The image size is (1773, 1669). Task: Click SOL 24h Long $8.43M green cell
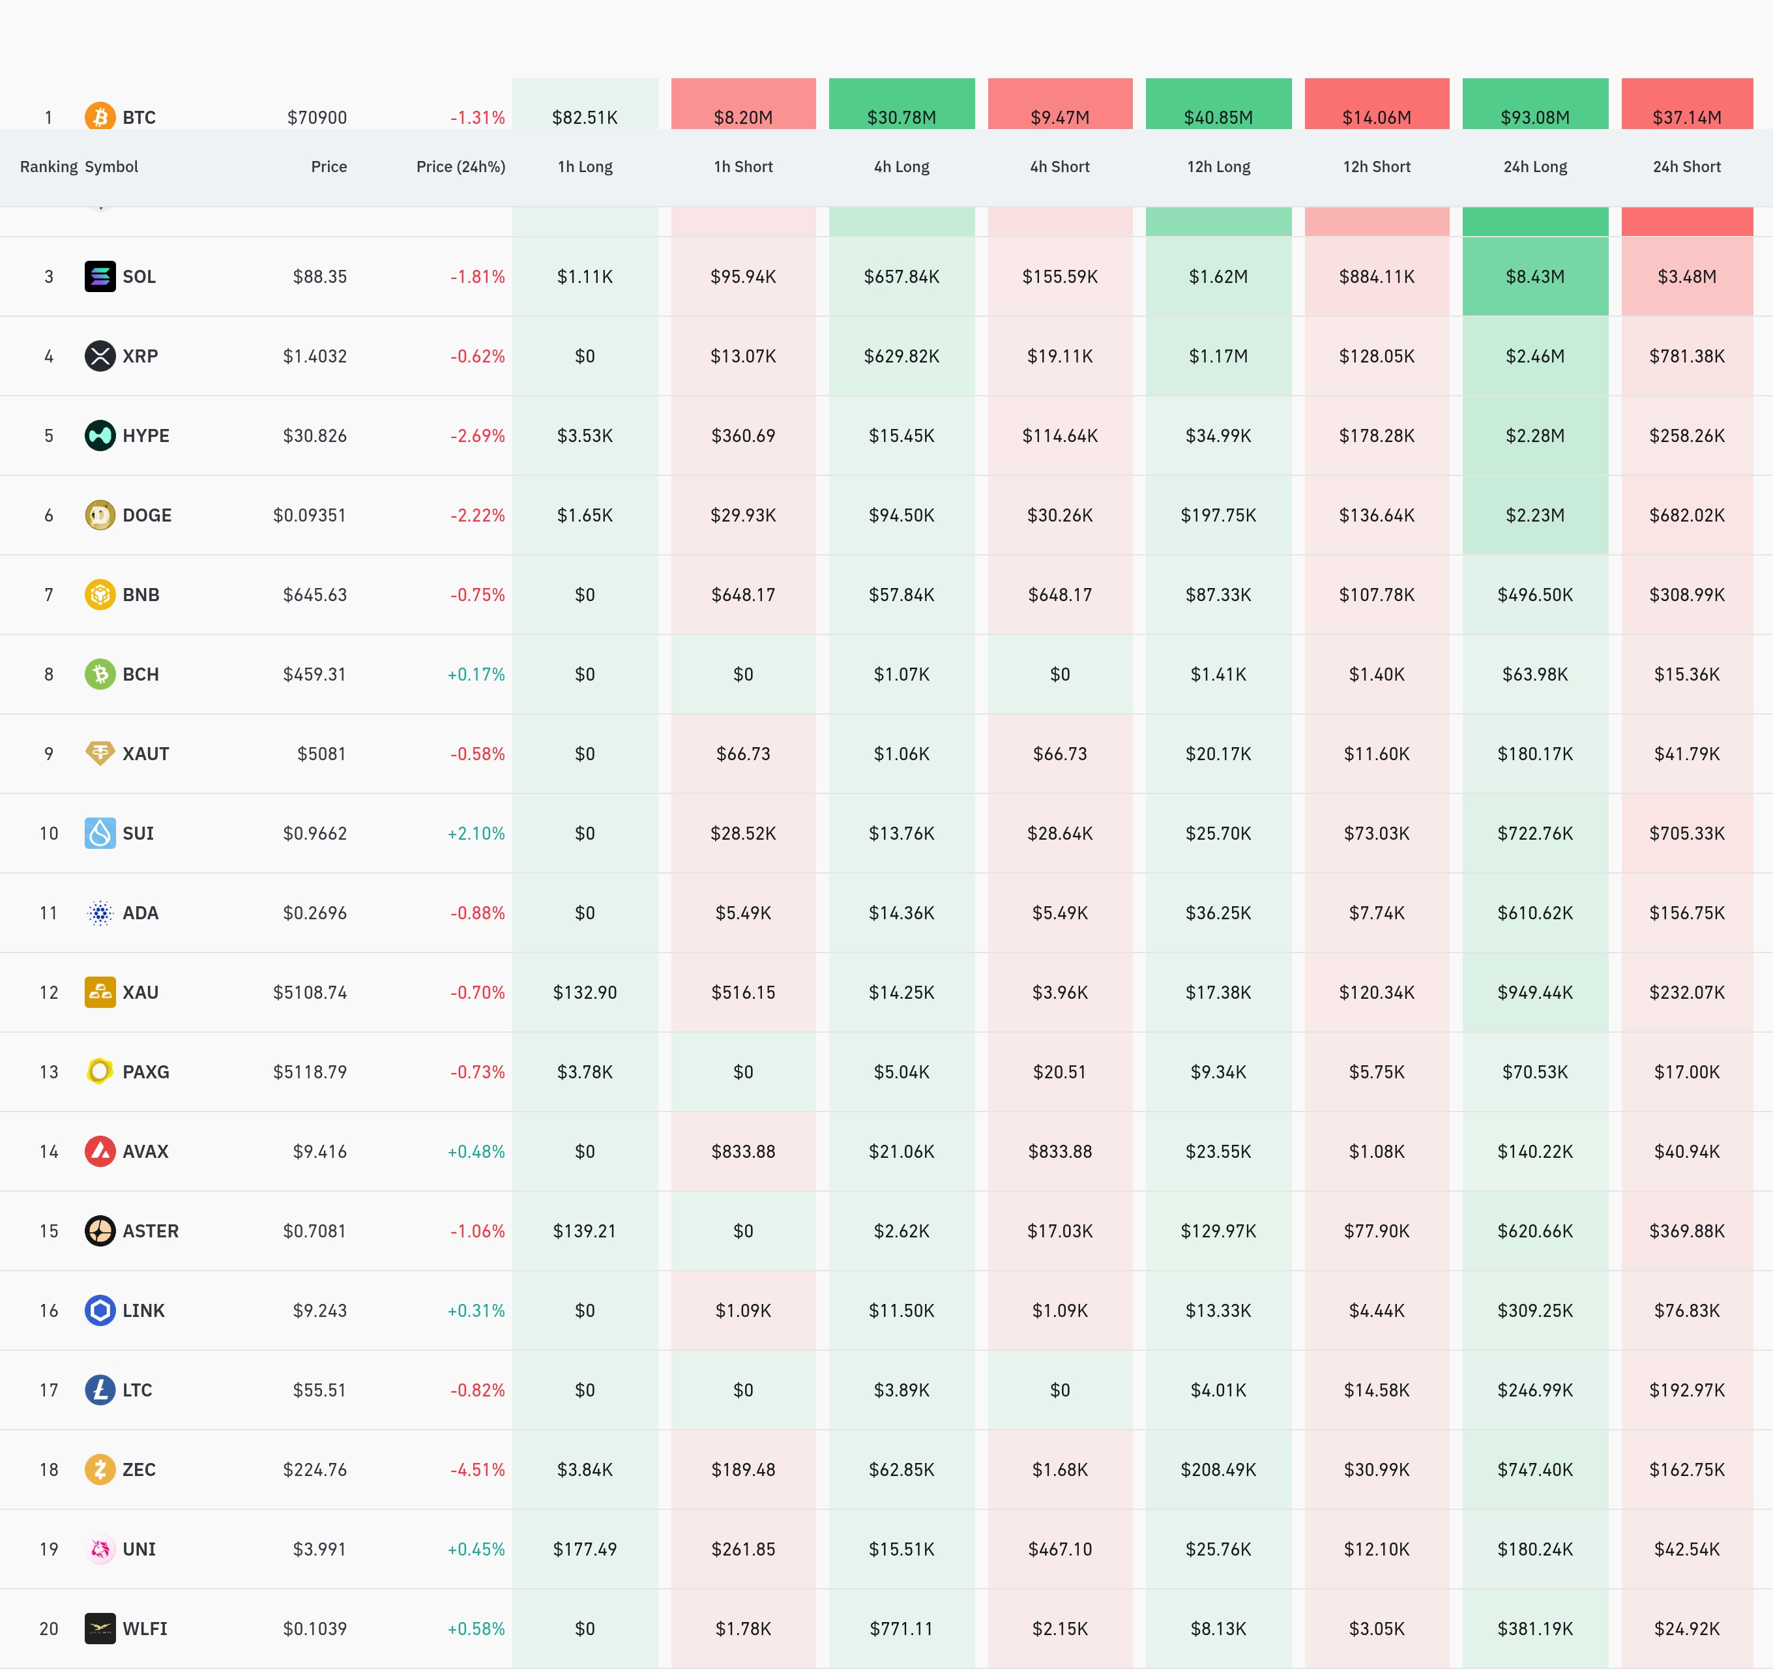click(1534, 276)
